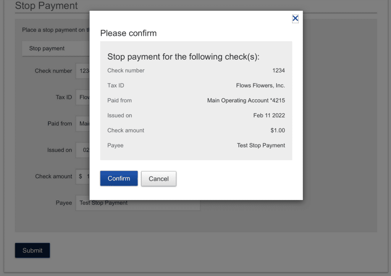Click the Check number label in dialog
This screenshot has width=391, height=276.
(x=126, y=71)
